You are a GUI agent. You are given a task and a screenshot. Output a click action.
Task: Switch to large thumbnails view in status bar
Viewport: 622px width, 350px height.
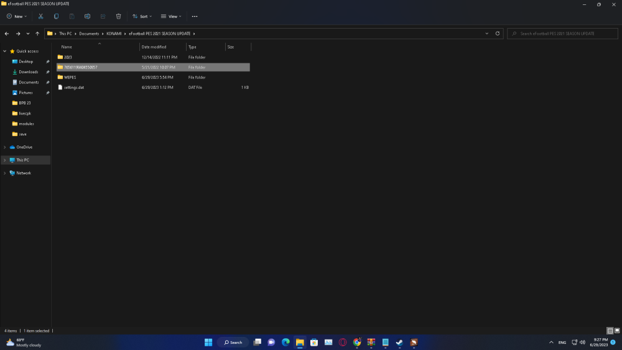click(617, 331)
